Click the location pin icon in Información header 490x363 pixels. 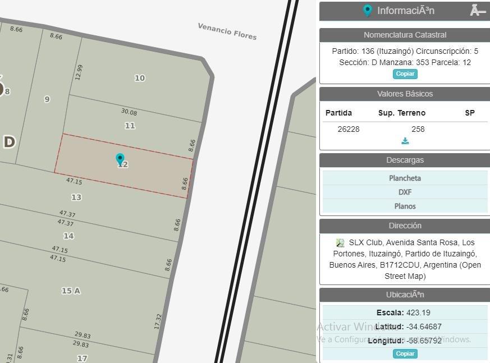(368, 11)
